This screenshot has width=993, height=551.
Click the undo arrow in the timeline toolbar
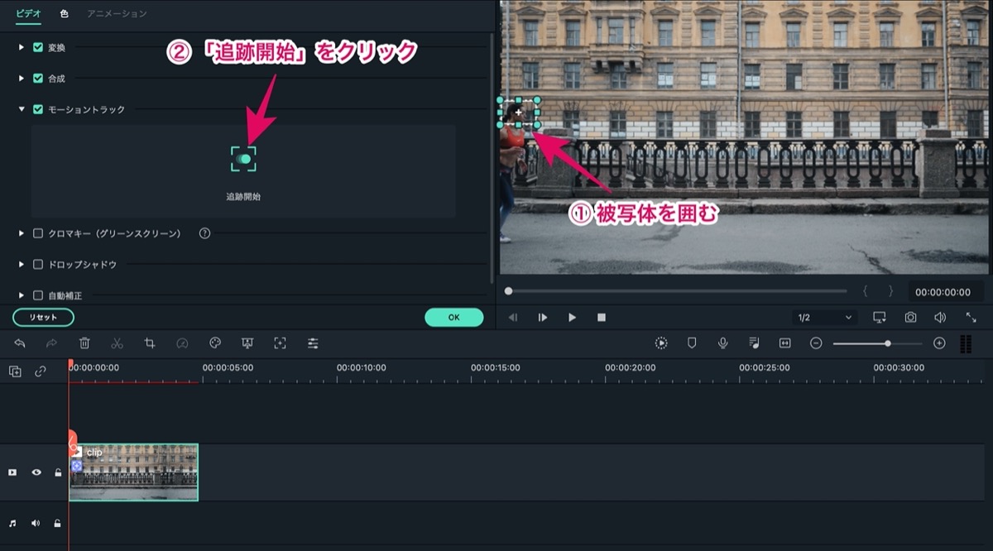tap(20, 343)
